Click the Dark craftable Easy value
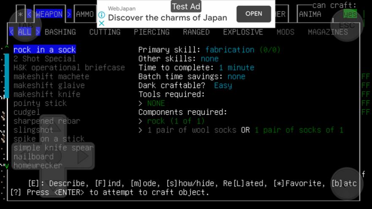 [x=223, y=85]
